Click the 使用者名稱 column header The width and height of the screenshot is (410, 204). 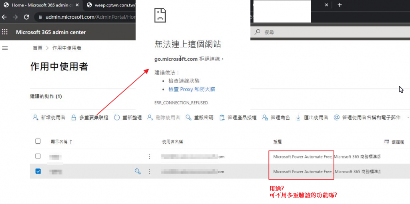click(172, 142)
